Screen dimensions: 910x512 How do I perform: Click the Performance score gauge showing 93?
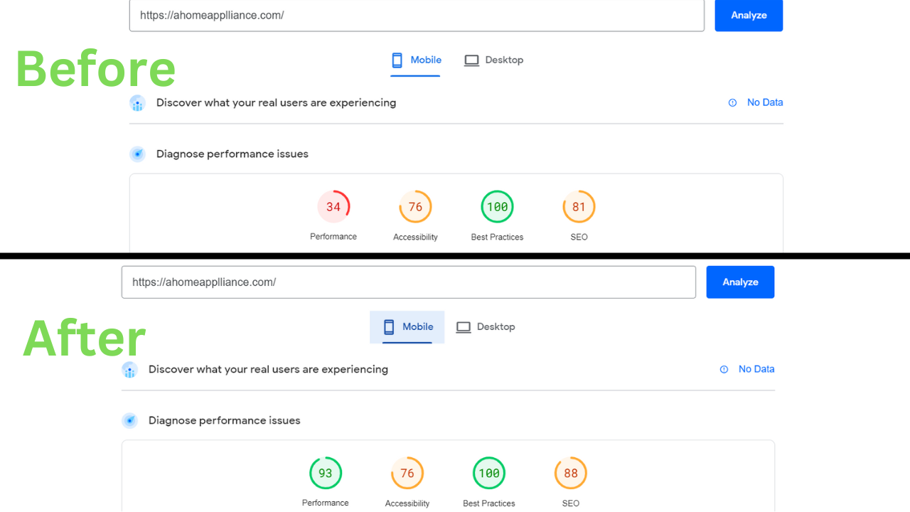tap(326, 472)
